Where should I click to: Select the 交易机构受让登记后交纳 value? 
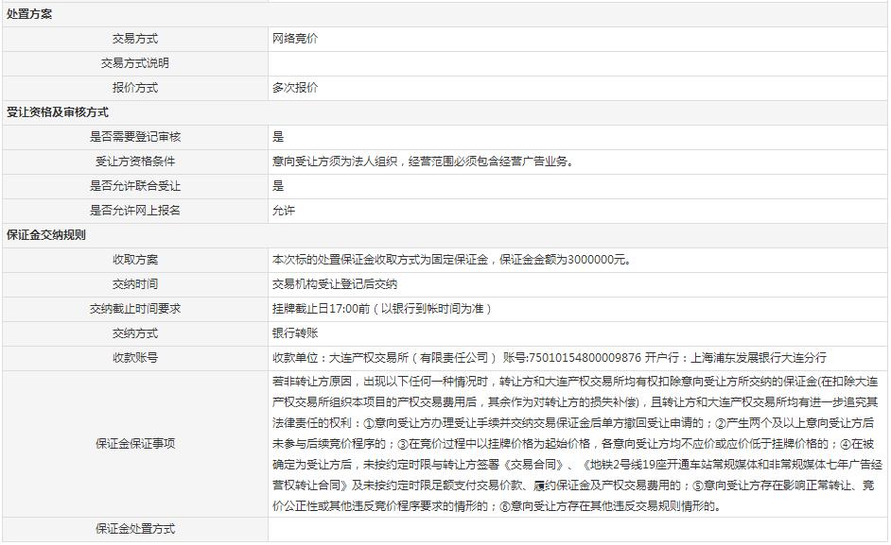(335, 284)
